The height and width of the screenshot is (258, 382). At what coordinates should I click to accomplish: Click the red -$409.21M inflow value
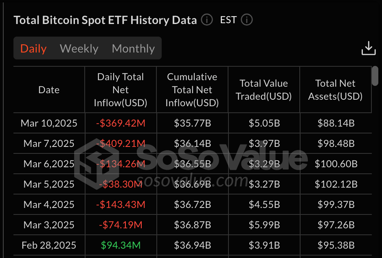tap(121, 143)
